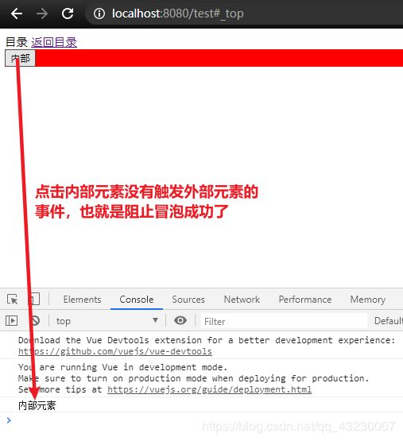The image size is (403, 441).
Task: View site information icon in address bar
Action: coord(99,14)
